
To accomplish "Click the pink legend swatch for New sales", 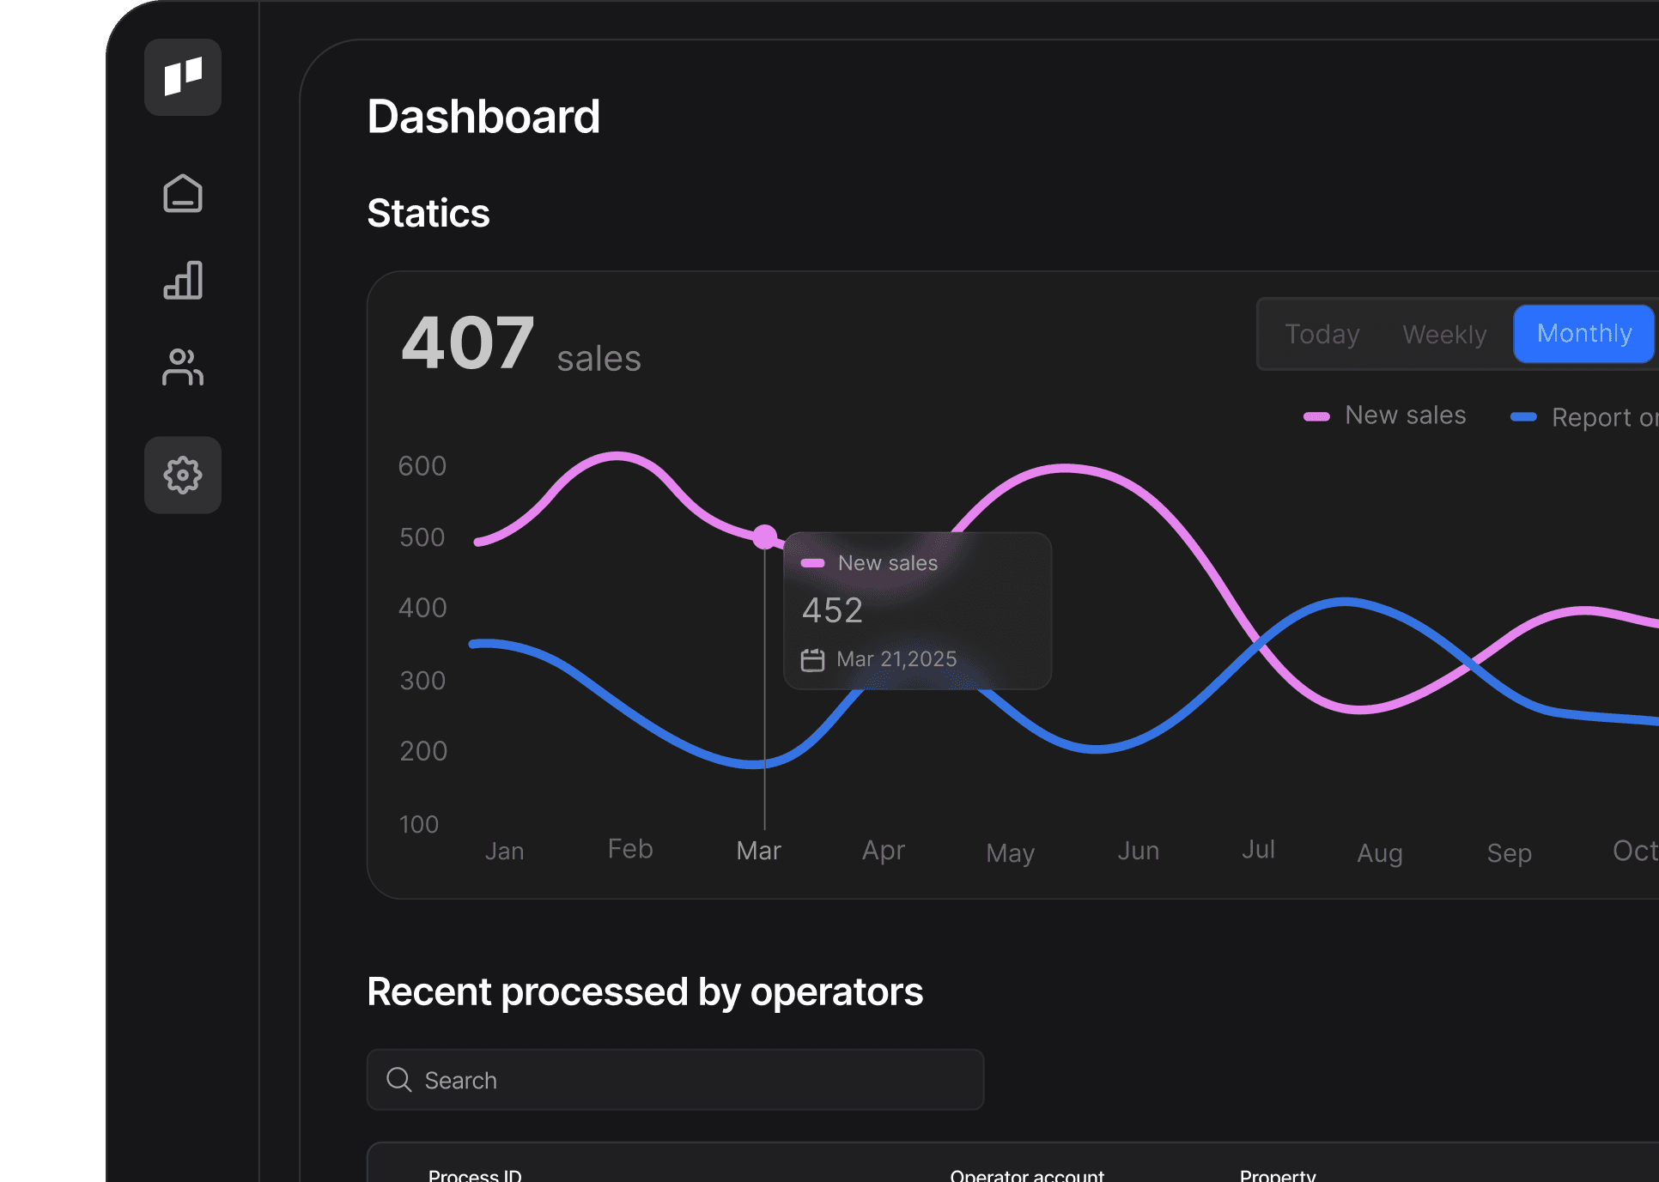I will [1316, 416].
